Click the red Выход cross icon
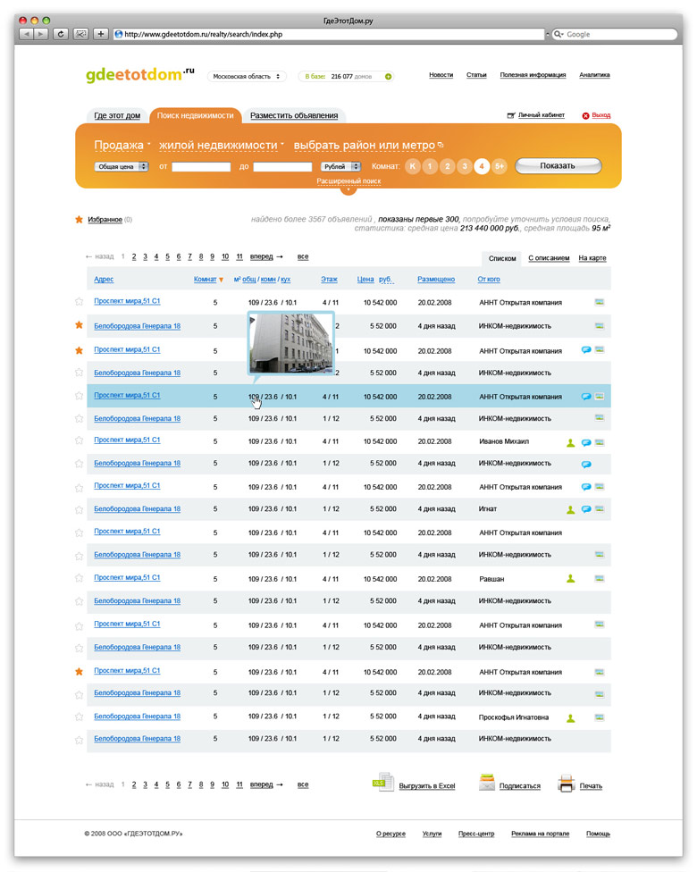 tap(585, 115)
